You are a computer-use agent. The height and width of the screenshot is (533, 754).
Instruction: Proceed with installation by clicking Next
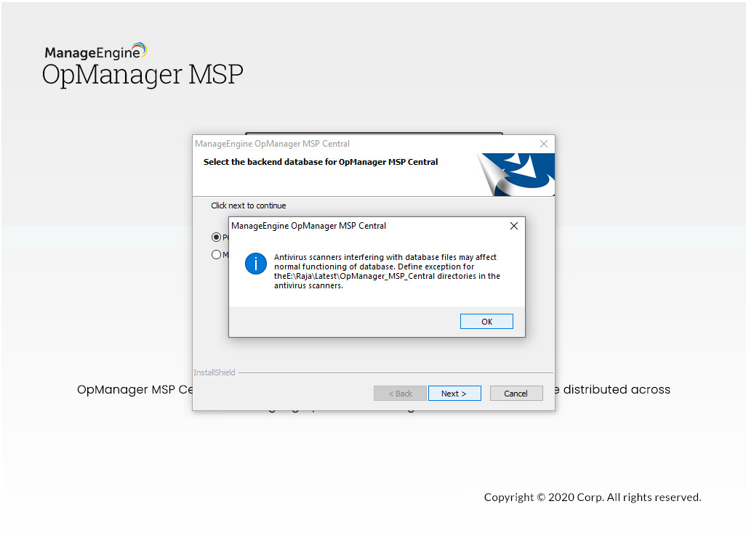coord(454,393)
